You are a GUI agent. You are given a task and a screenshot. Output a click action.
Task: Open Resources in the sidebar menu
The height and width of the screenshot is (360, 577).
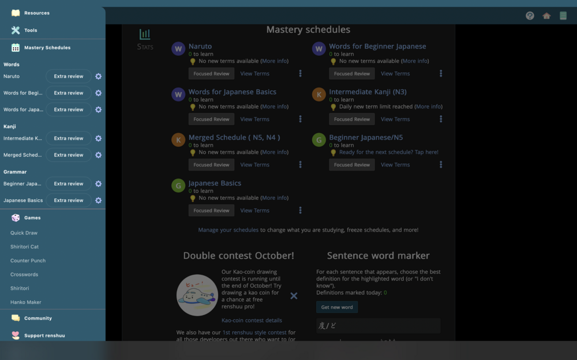coord(36,13)
